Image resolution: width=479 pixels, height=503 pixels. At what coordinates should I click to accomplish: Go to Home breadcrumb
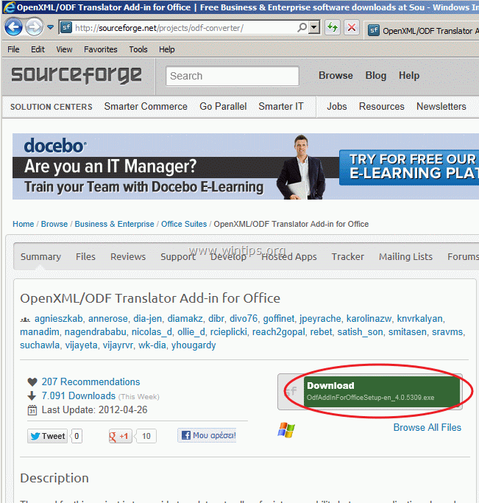coord(23,224)
